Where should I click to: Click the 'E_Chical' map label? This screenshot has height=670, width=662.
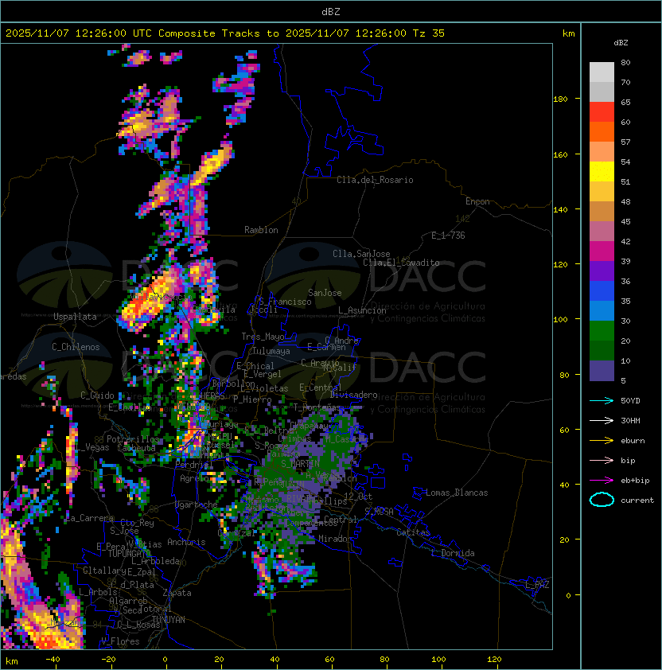tap(255, 366)
